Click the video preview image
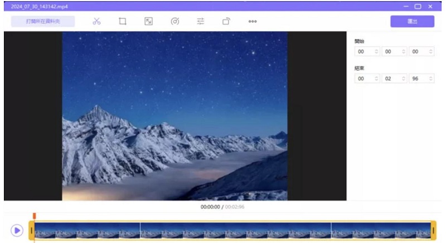446x243 pixels. coord(174,116)
